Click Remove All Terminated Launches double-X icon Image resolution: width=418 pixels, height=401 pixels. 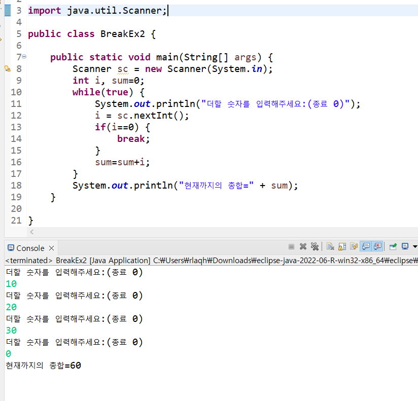(x=315, y=247)
